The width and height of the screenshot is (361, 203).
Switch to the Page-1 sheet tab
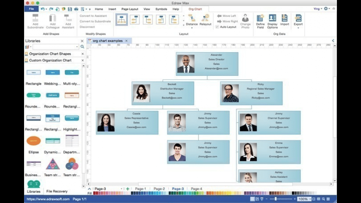(x=140, y=189)
